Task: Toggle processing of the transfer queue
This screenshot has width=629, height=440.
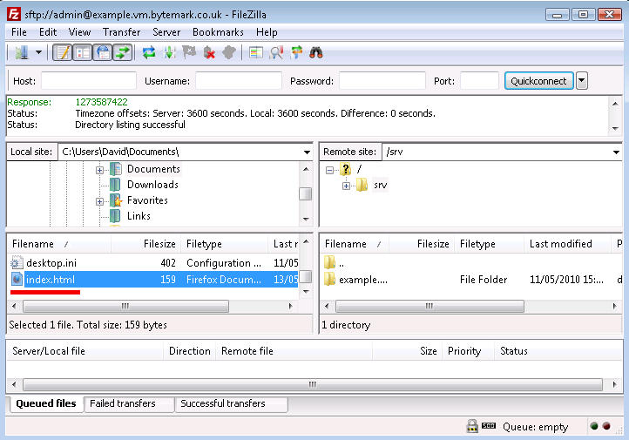Action: coord(169,52)
